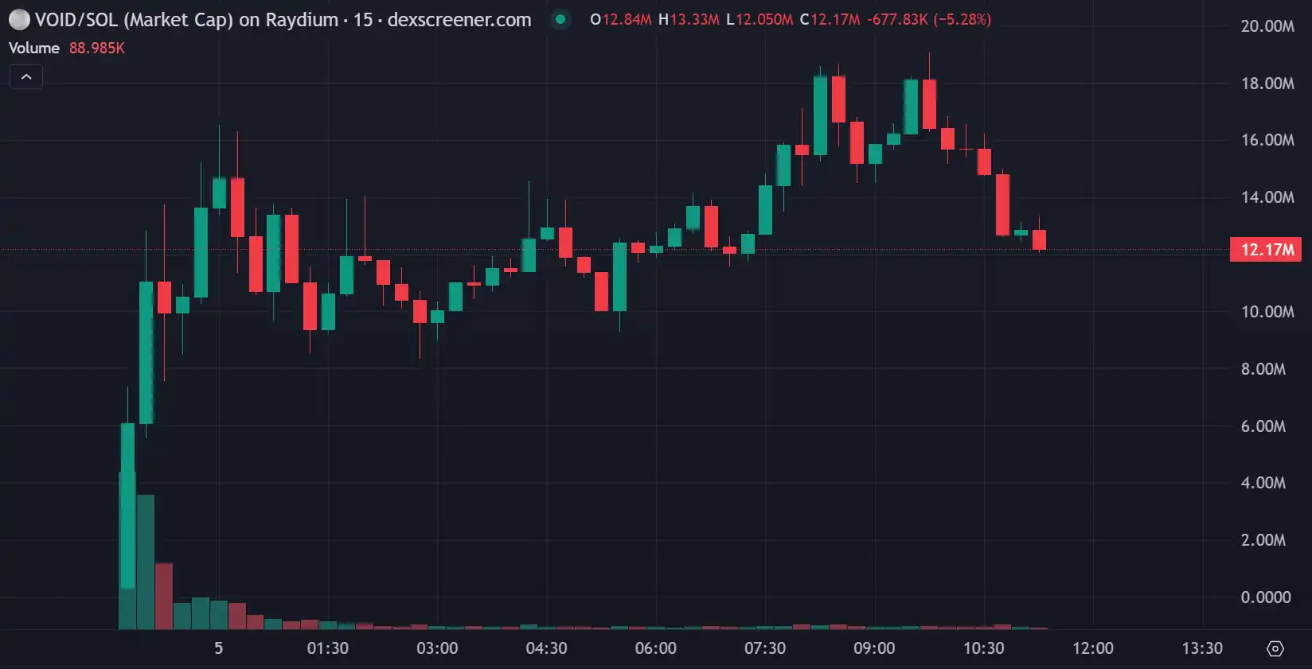
Task: Click the last red candle on chart
Action: point(1039,239)
